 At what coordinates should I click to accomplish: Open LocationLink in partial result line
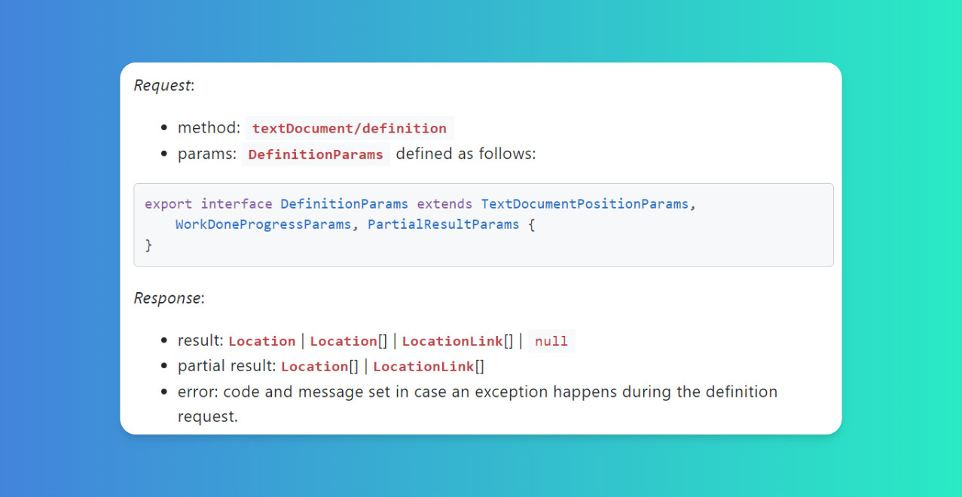click(423, 367)
